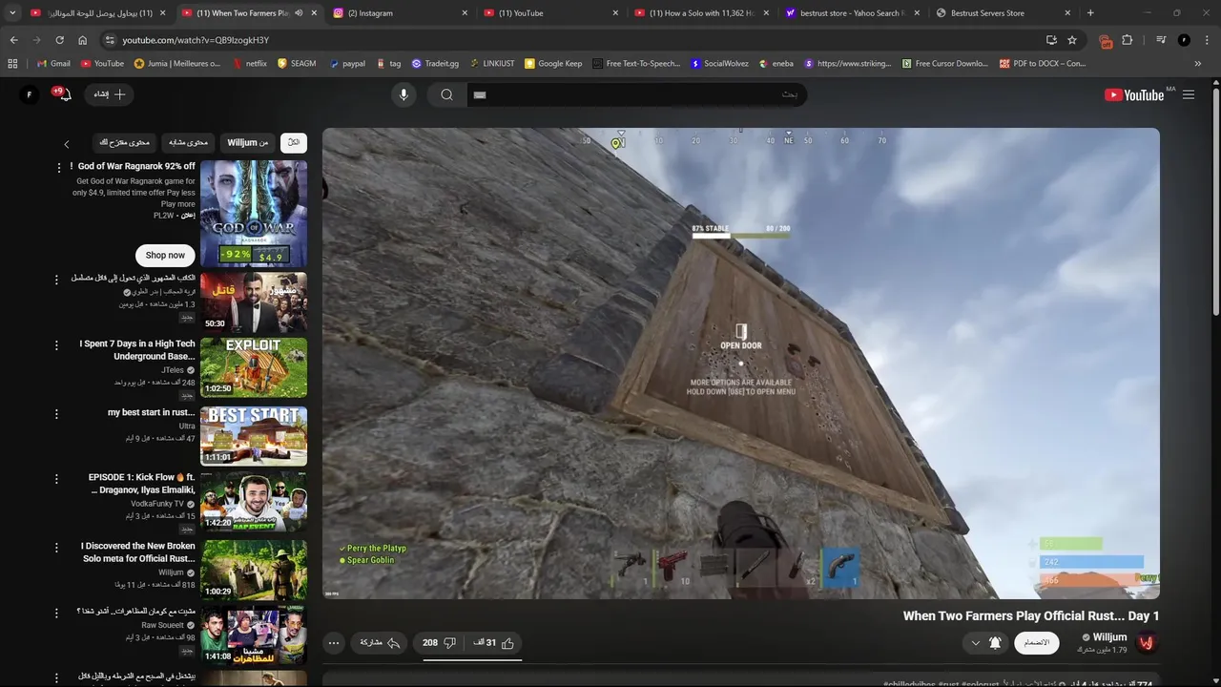Open the Willjum channel name link
Viewport: 1221px width, 687px height.
pyautogui.click(x=1109, y=637)
